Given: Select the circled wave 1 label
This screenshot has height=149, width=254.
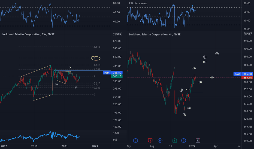Looking at the screenshot, I should [x=181, y=90].
